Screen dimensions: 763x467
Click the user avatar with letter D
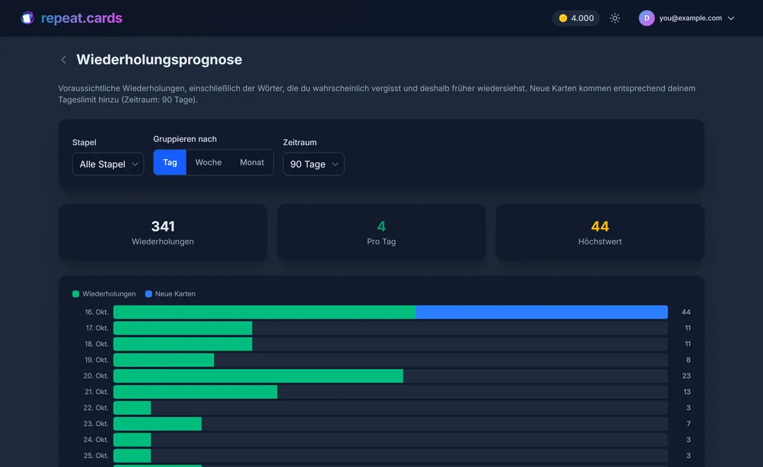[647, 18]
